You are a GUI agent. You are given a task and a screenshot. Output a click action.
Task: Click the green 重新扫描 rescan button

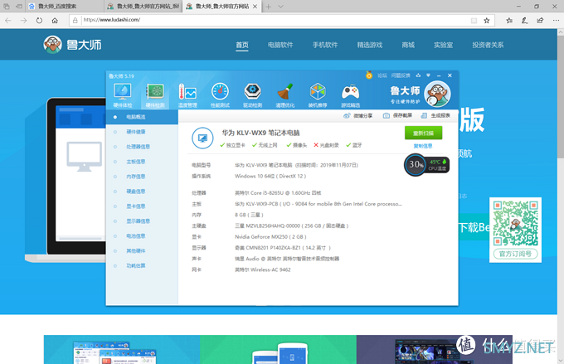[x=423, y=133]
